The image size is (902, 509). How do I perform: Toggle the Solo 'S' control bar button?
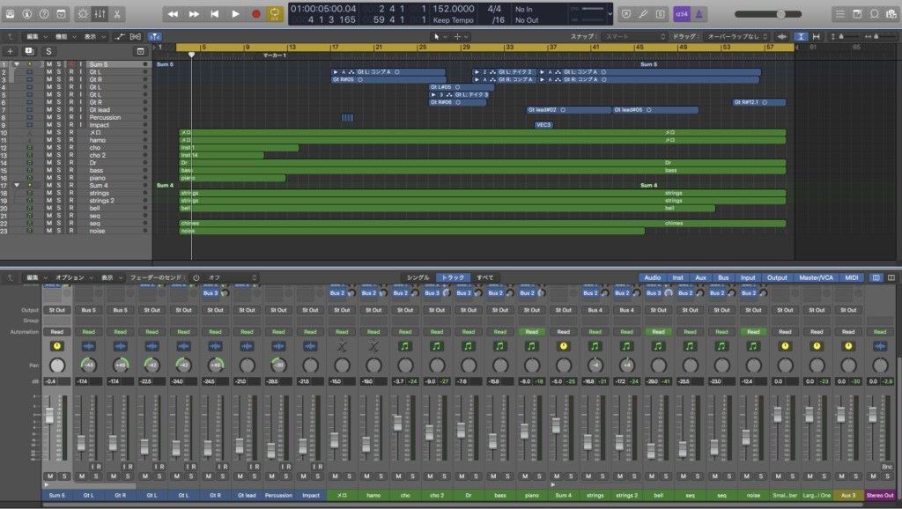(661, 14)
